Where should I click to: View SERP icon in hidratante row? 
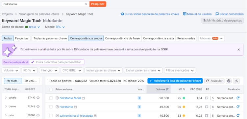point(207,107)
